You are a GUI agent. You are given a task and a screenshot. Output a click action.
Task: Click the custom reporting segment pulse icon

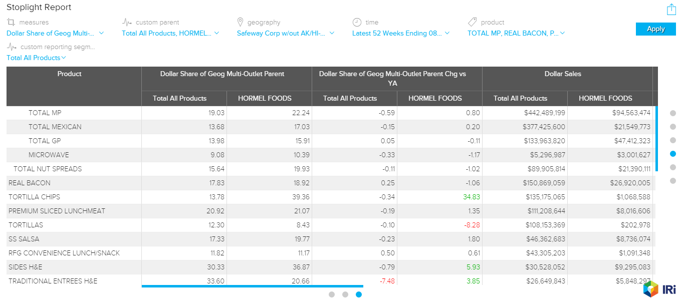(11, 47)
